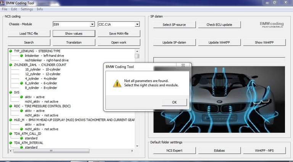Image resolution: width=293 pixels, height=162 pixels.
Task: Click BMW Coding Tool title bar app icon
Action: click(3, 3)
